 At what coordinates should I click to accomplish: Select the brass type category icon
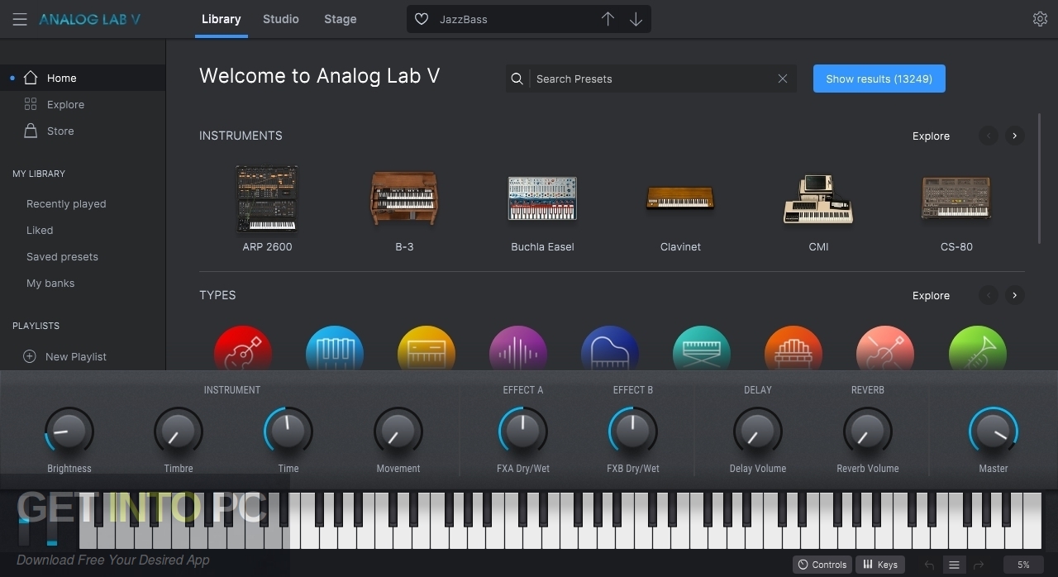click(977, 349)
